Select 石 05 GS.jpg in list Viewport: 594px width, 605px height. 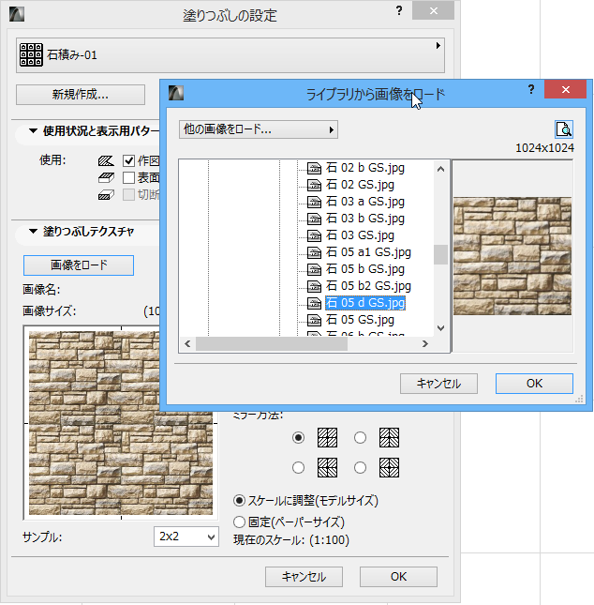click(360, 320)
